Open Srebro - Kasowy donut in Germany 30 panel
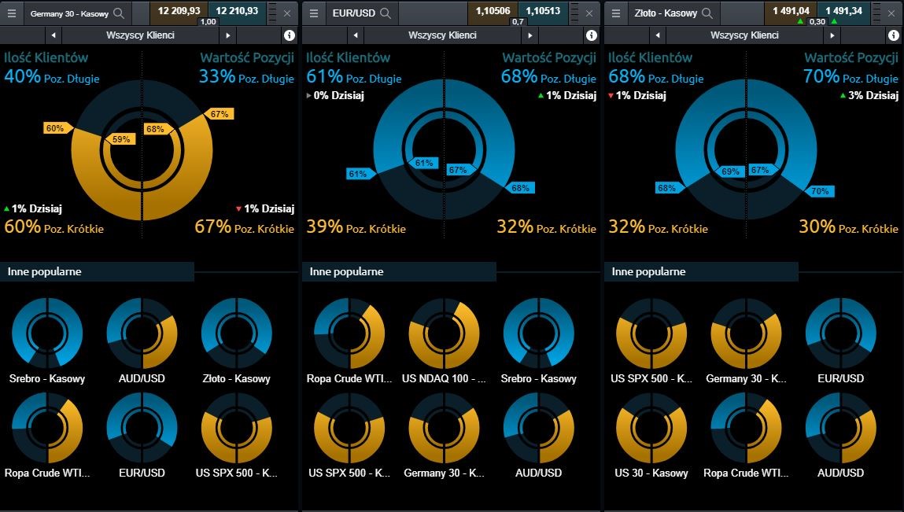This screenshot has width=904, height=512. click(x=47, y=333)
